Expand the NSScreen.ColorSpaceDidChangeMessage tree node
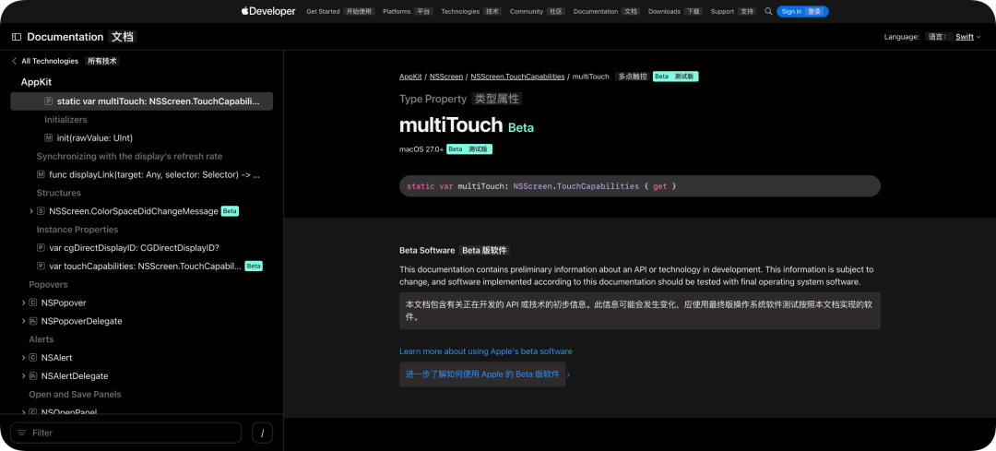 tap(31, 211)
